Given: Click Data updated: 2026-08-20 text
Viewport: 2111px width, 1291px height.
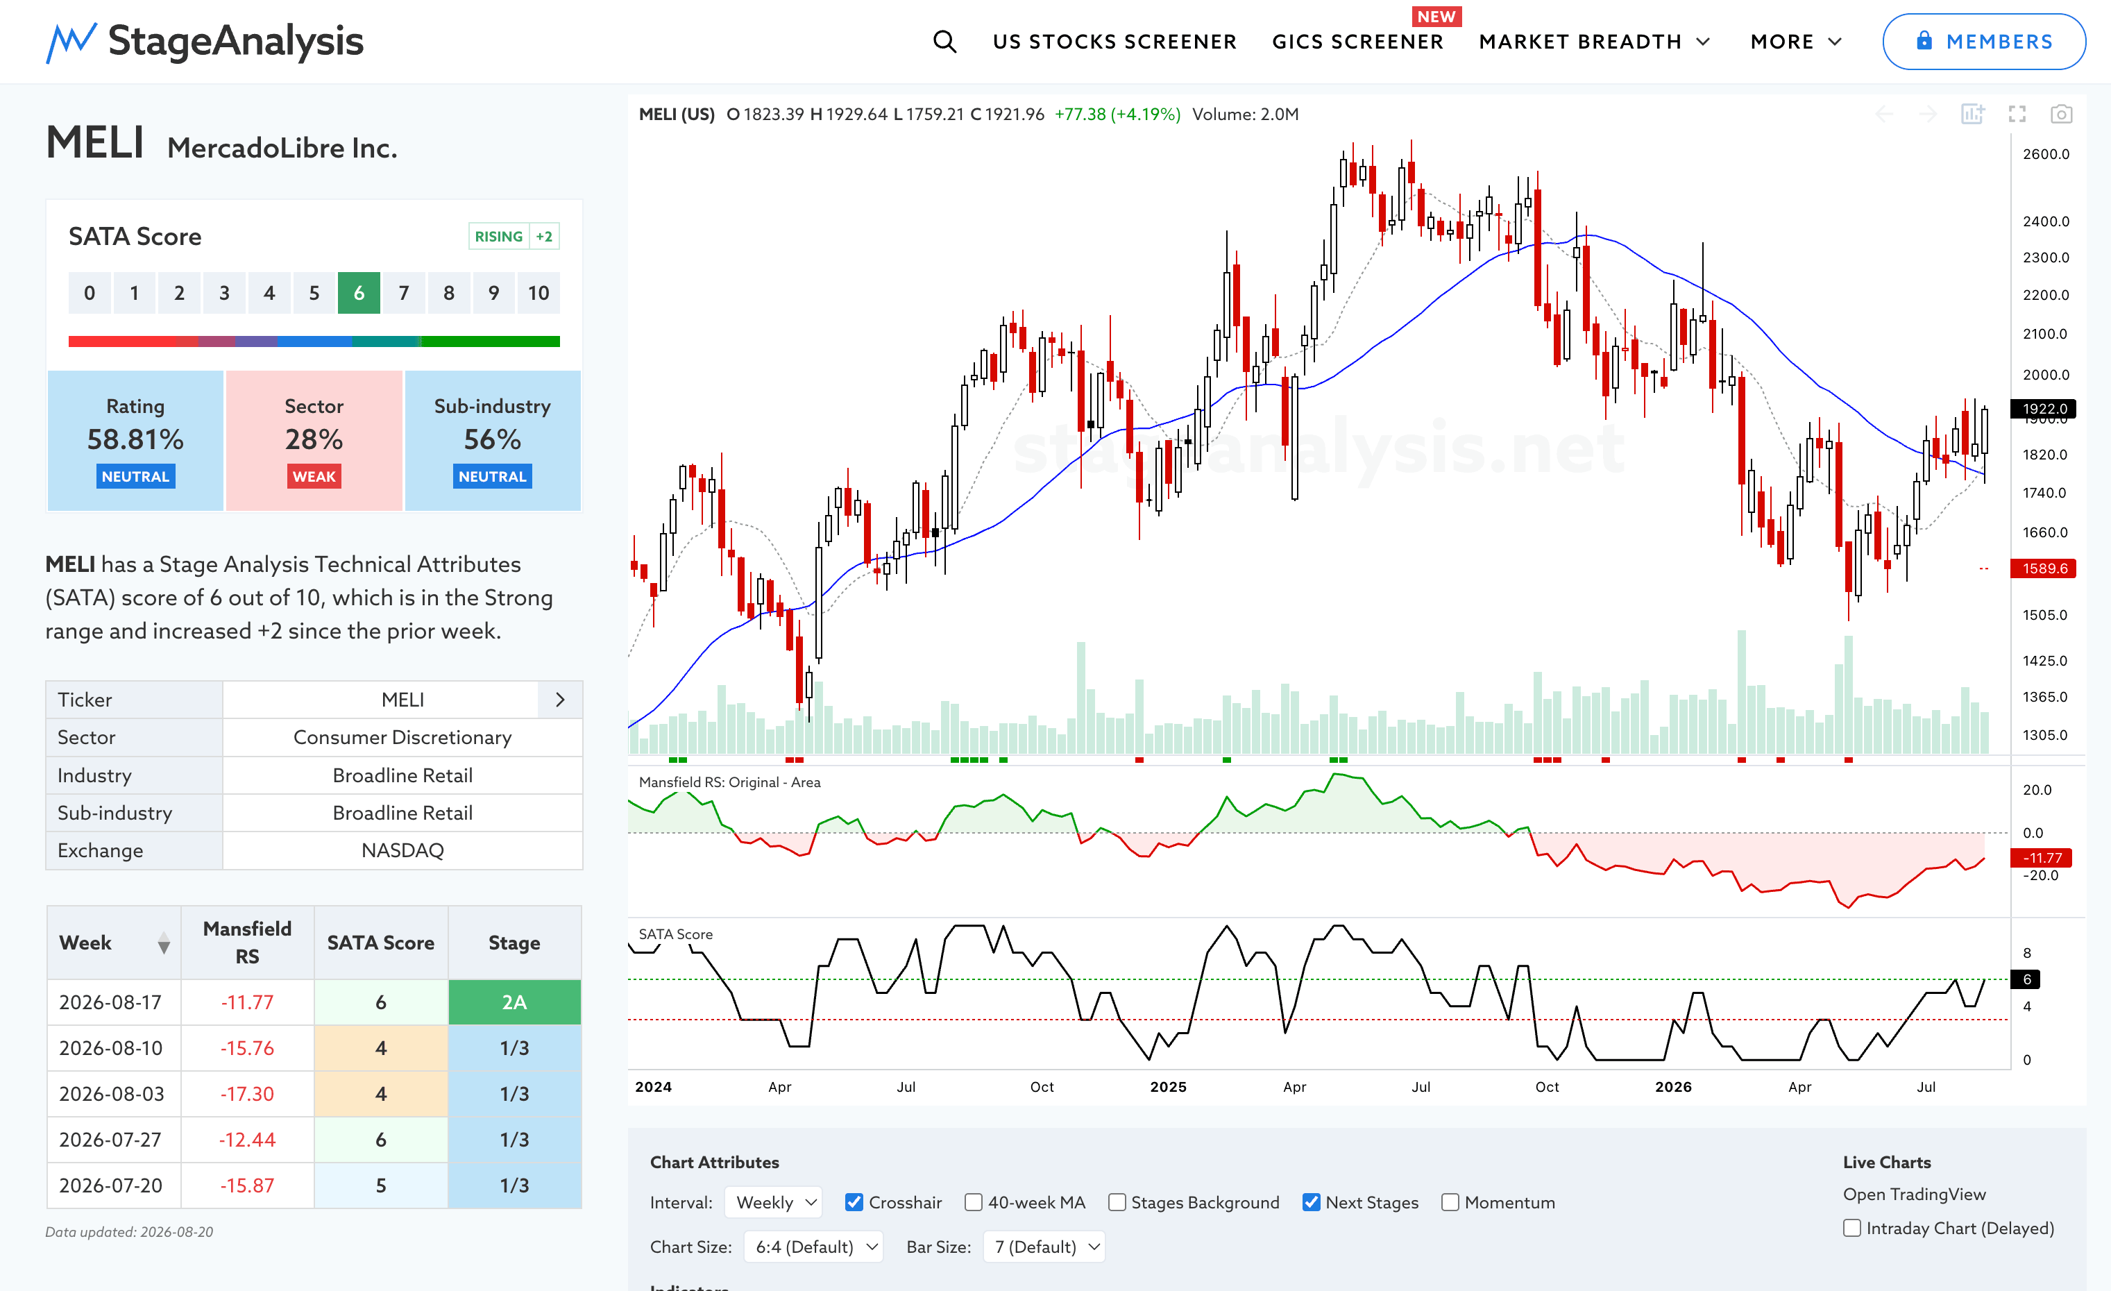Looking at the screenshot, I should (129, 1232).
